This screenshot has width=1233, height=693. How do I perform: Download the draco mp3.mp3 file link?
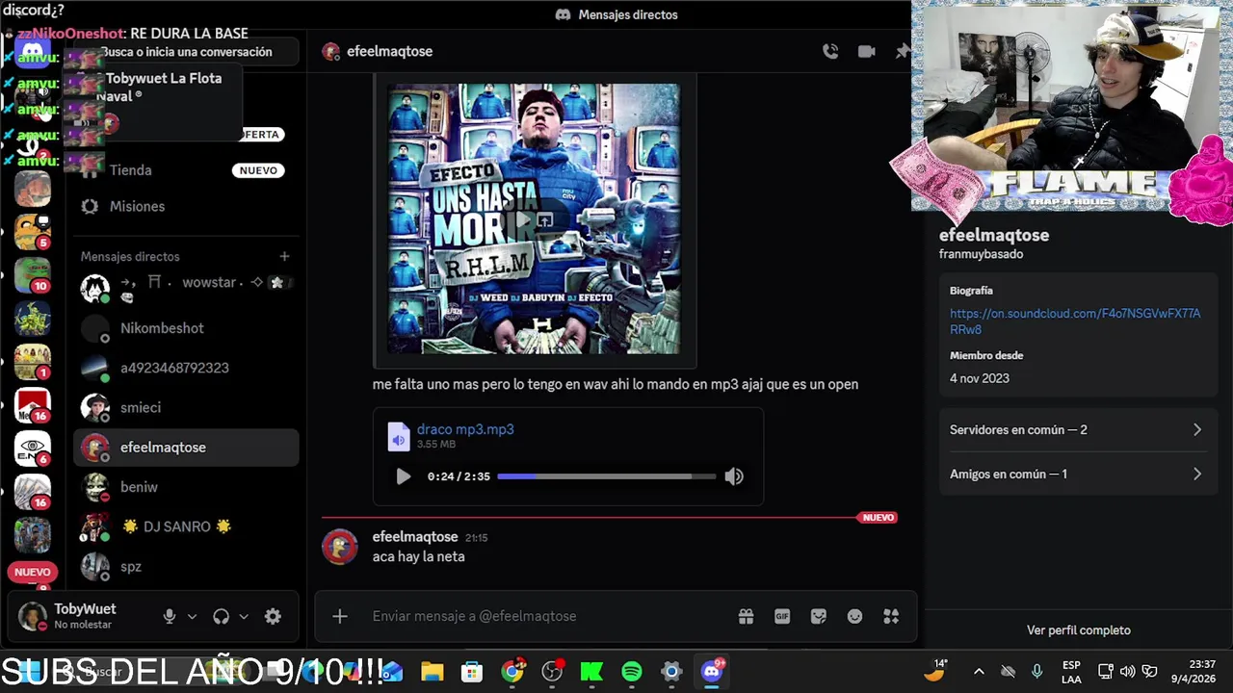click(465, 429)
